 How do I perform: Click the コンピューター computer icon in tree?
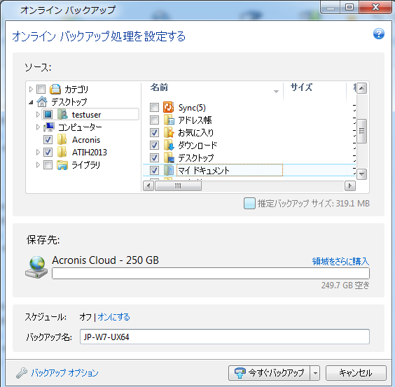(x=48, y=127)
